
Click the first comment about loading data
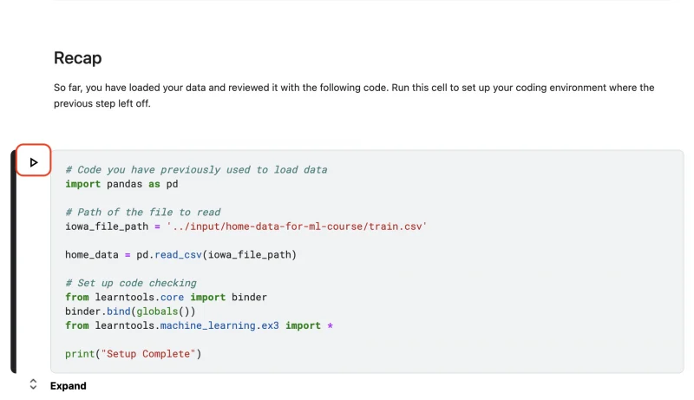point(195,170)
